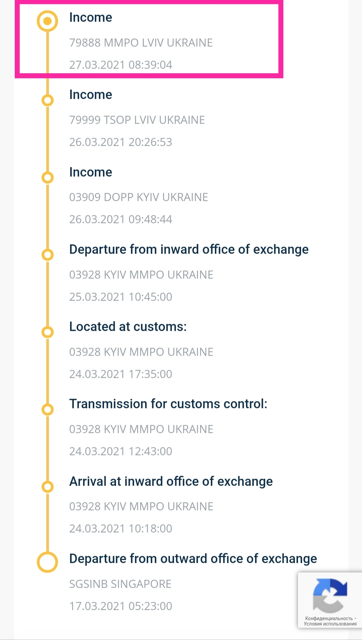Open the Конфиденциальность privacy link
The height and width of the screenshot is (640, 362).
pyautogui.click(x=329, y=618)
